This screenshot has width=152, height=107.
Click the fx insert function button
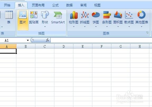[47, 40]
